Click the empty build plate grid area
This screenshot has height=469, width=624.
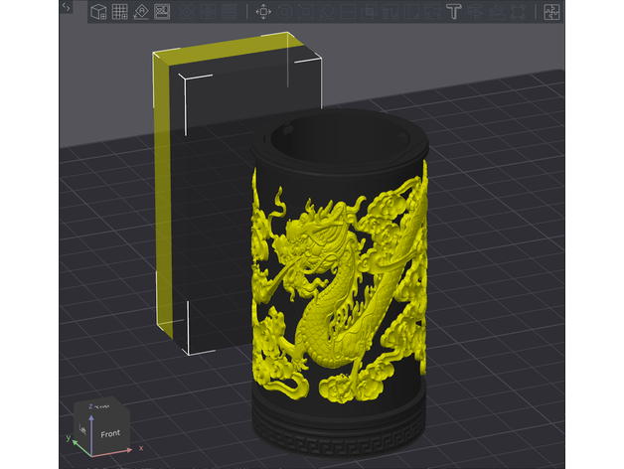[x=517, y=298]
